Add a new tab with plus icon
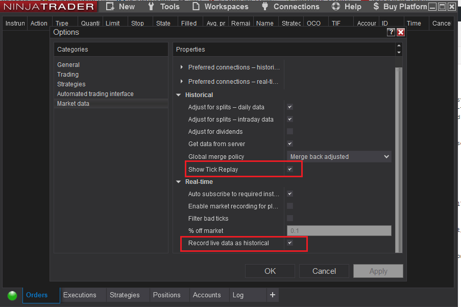Screen dimensions: 461x307 click(x=273, y=295)
